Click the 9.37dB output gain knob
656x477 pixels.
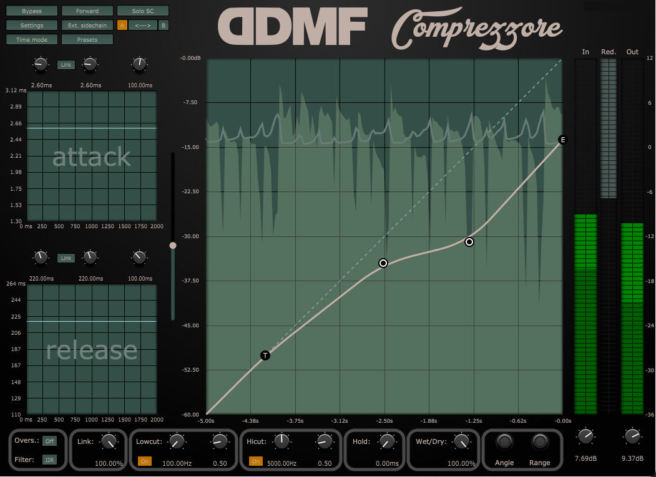point(632,436)
